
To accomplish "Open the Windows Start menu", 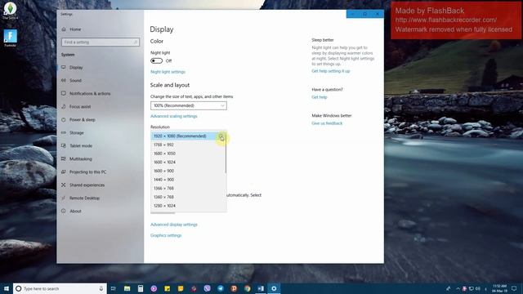I will 7,288.
